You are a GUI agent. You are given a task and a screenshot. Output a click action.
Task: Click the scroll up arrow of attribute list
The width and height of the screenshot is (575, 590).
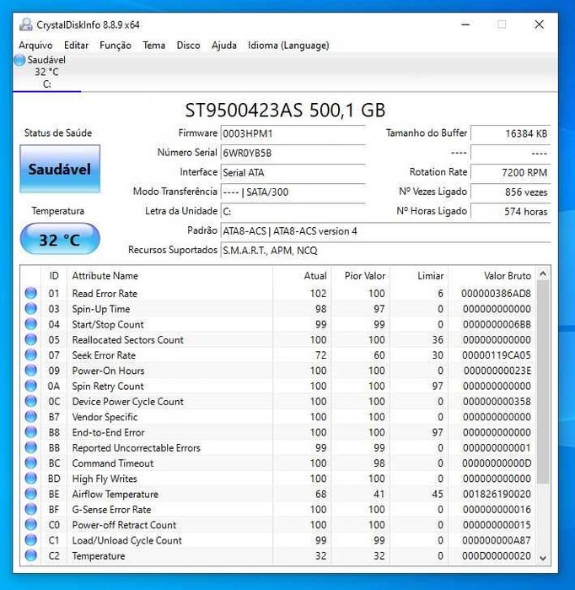[543, 274]
